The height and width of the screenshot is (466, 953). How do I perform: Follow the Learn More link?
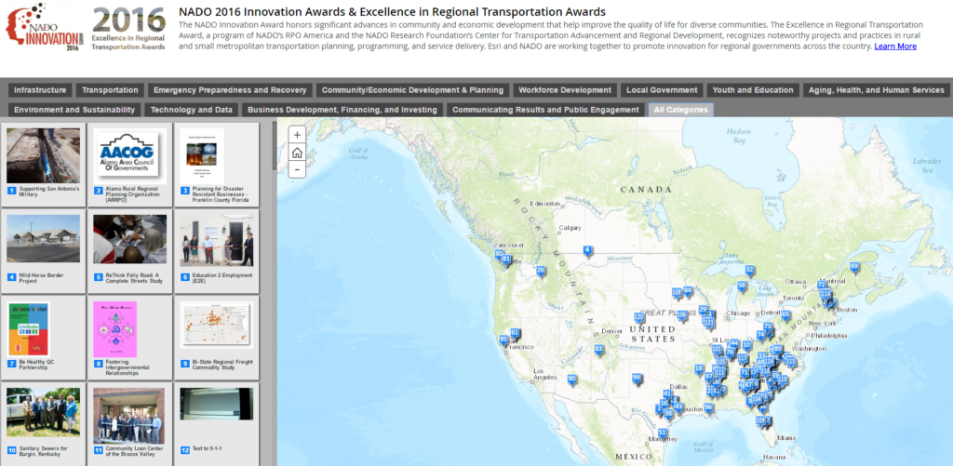point(895,47)
